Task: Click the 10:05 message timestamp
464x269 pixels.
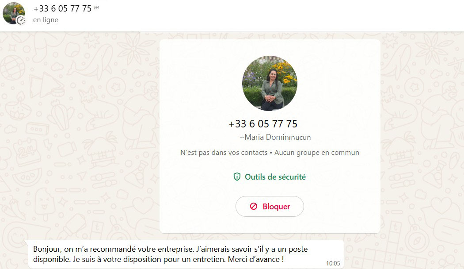Action: click(x=333, y=263)
